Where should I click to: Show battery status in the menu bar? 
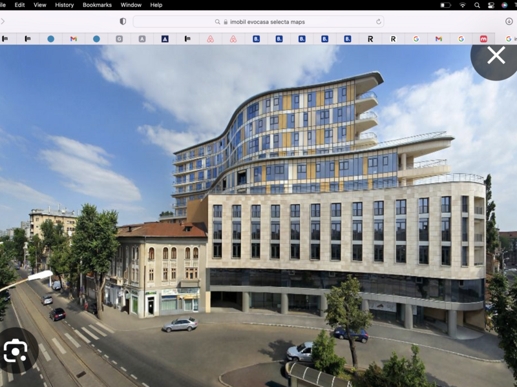[445, 5]
